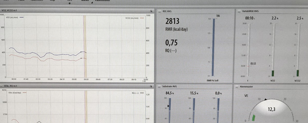Click the Variabilität AVG panel header icon
This screenshot has height=123, width=308.
[x=239, y=11]
